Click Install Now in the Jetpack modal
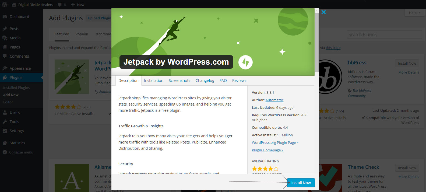 [x=301, y=183]
